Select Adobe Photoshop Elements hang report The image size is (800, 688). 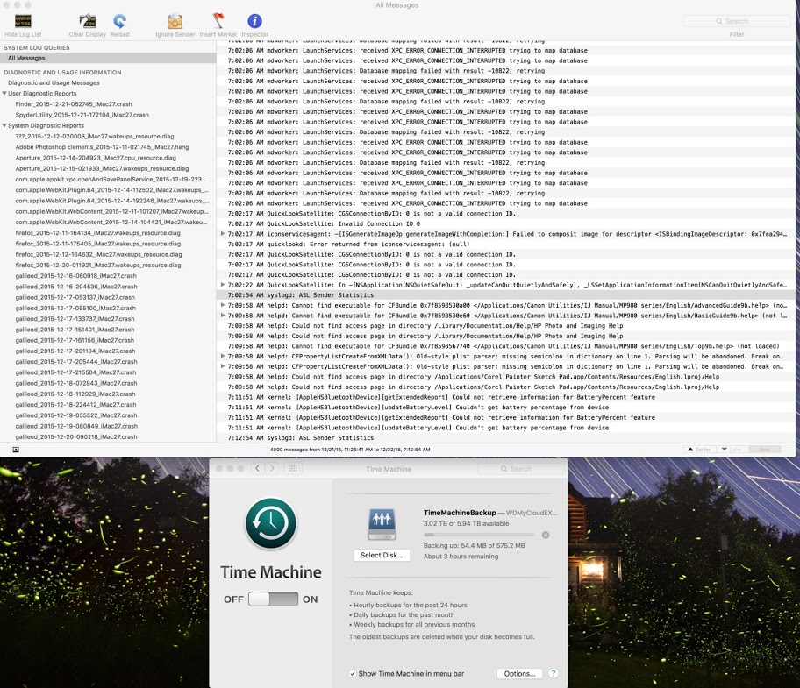click(102, 146)
